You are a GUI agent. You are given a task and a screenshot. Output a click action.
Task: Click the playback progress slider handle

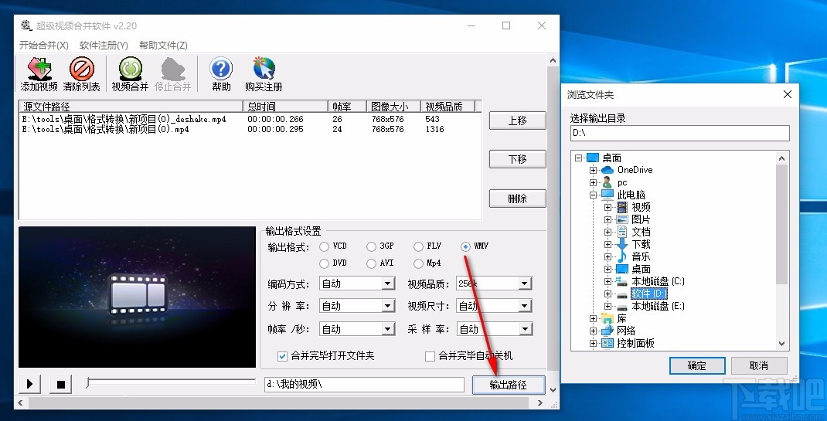point(87,382)
